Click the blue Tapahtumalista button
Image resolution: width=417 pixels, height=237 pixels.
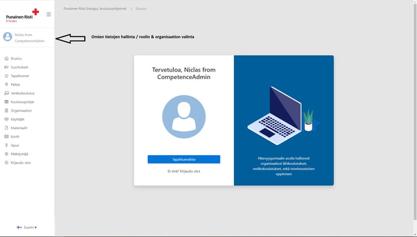tap(184, 159)
